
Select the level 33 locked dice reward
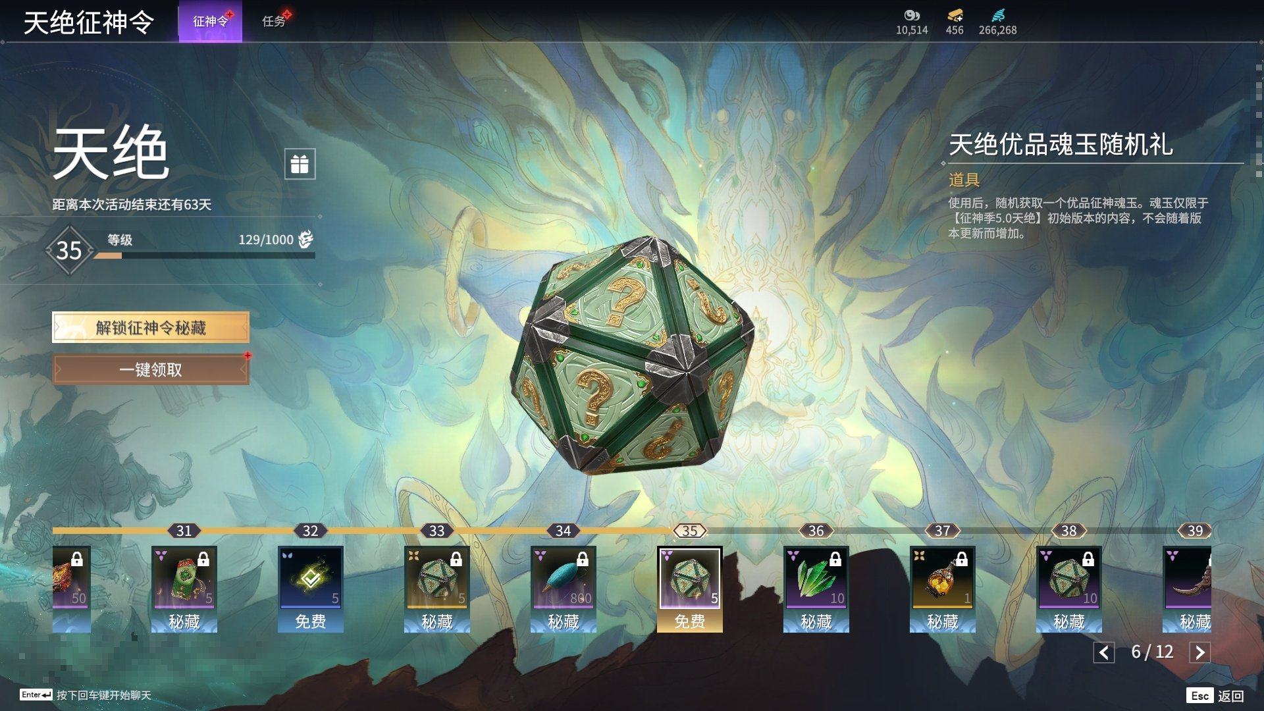pos(436,577)
